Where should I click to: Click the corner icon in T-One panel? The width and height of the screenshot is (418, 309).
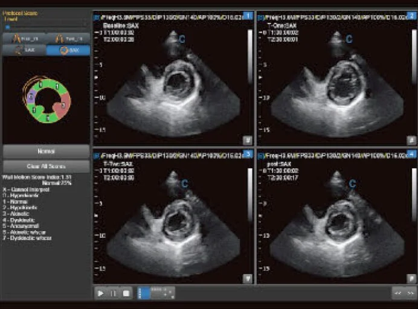click(x=411, y=140)
